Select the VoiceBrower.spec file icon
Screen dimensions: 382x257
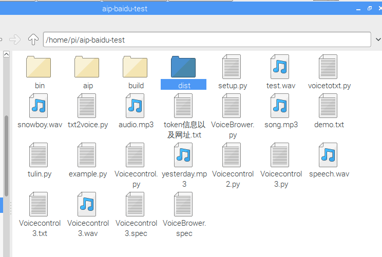point(183,204)
